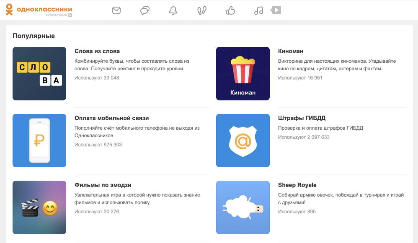Open messages envelope icon
418x243 pixels.
tap(116, 10)
